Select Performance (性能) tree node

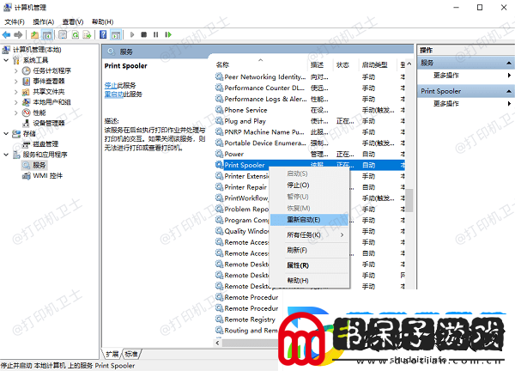click(39, 113)
